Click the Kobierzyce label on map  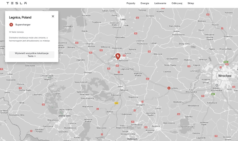coord(212,103)
